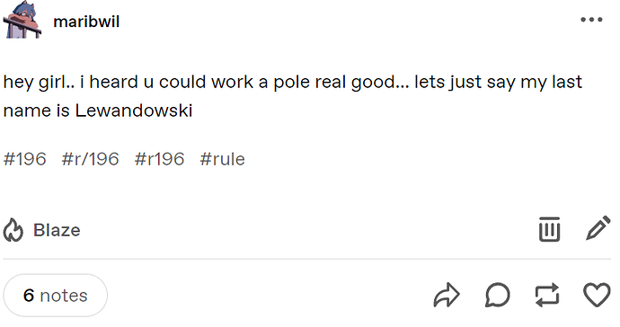The width and height of the screenshot is (620, 327).
Task: Open the three-dot post options menu
Action: coord(591,20)
